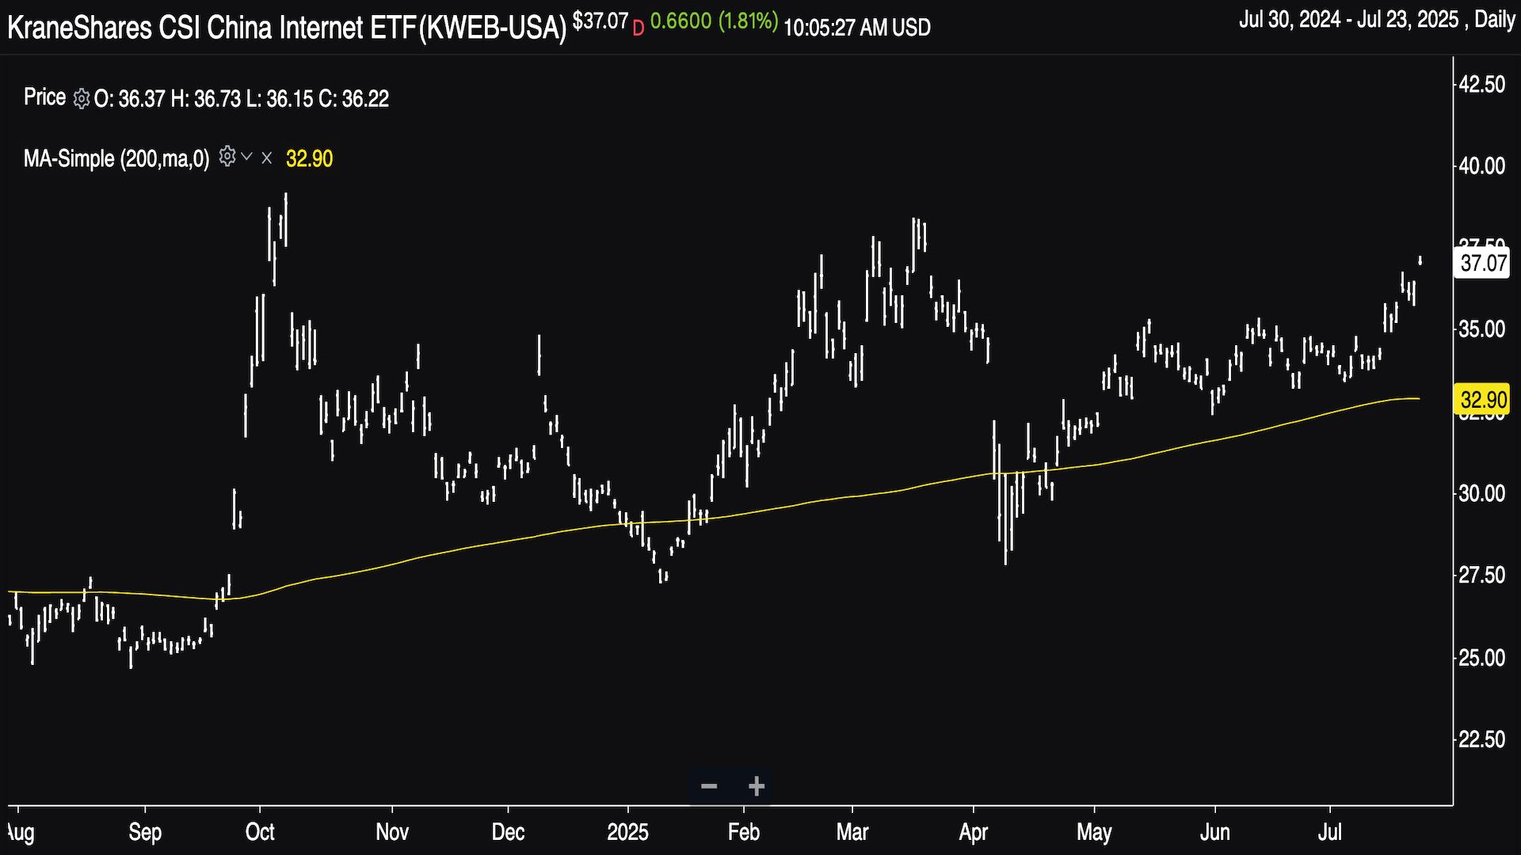Click the Jun label on time axis
Image resolution: width=1521 pixels, height=855 pixels.
pyautogui.click(x=1215, y=832)
